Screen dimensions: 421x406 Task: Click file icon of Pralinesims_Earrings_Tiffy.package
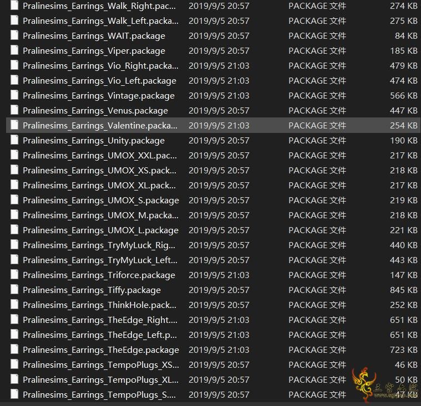click(x=14, y=290)
